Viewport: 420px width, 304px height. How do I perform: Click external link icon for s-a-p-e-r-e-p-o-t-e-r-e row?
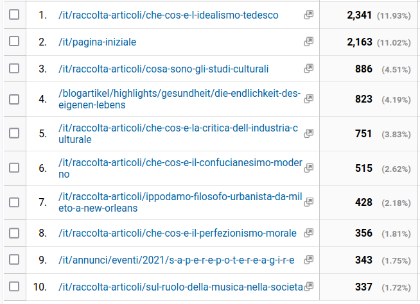tap(308, 260)
